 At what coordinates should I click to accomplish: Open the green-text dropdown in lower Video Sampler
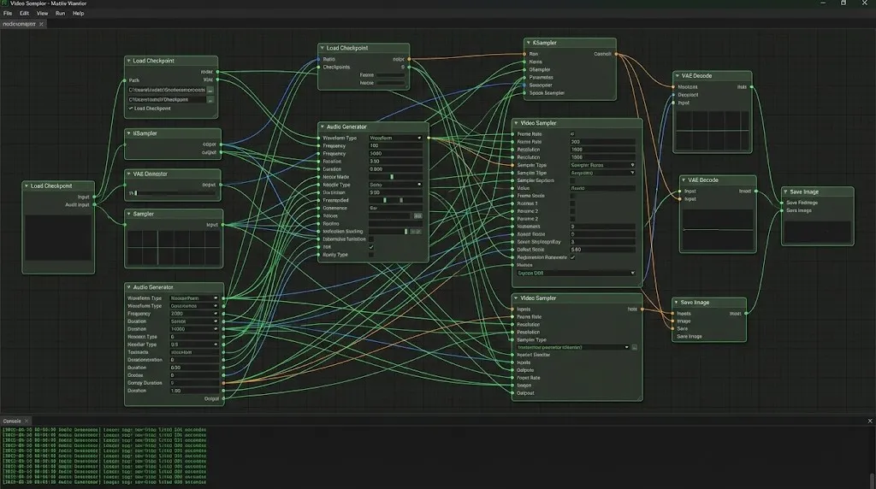tap(572, 347)
